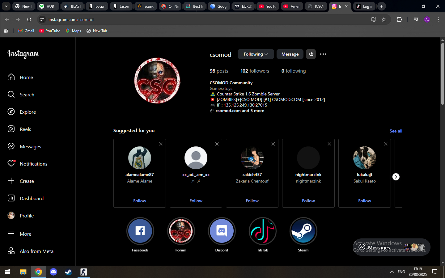Screen dimensions: 445x278
Task: Show next suggested accounts with arrow
Action: [x=396, y=177]
